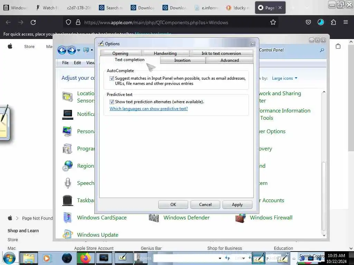
Task: Open Personalization monitor icon
Action: [x=67, y=131]
